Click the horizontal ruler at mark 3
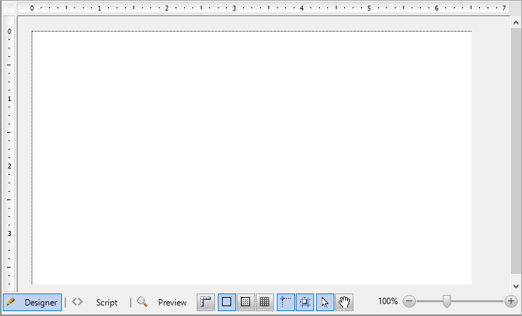This screenshot has height=316, width=522. point(235,8)
